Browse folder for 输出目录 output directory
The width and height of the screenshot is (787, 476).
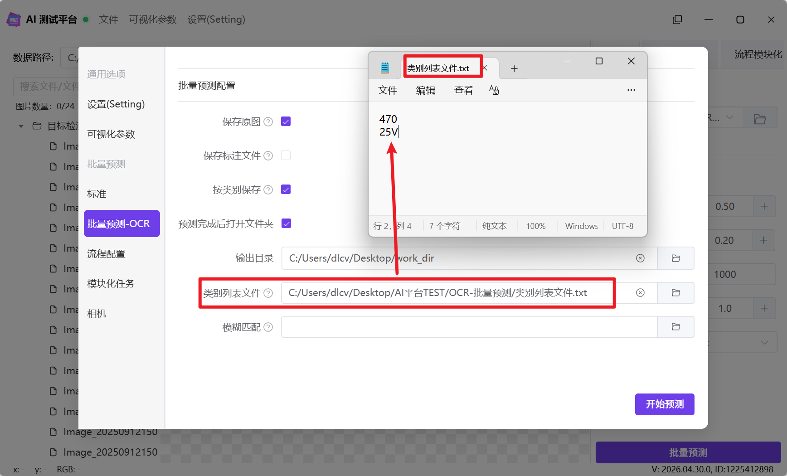675,258
